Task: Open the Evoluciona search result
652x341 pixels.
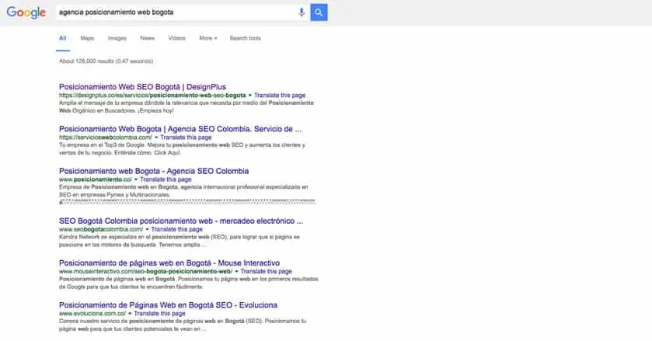Action: pos(168,304)
